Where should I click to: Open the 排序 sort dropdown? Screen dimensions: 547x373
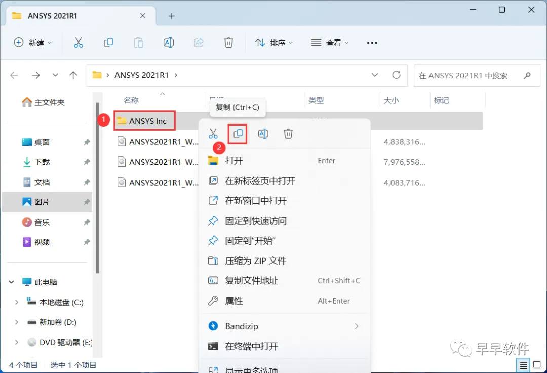274,43
